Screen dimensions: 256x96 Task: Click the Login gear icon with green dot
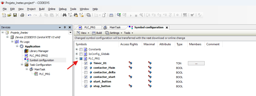(x=119, y=15)
